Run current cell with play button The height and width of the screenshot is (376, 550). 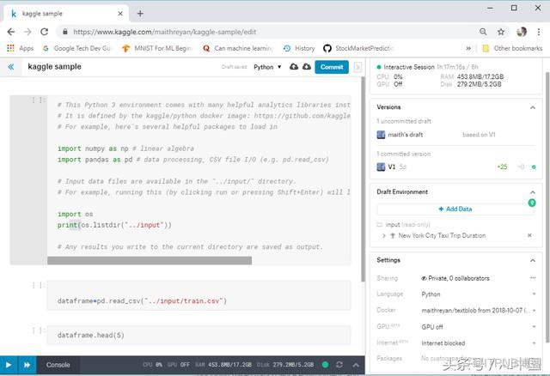point(9,365)
